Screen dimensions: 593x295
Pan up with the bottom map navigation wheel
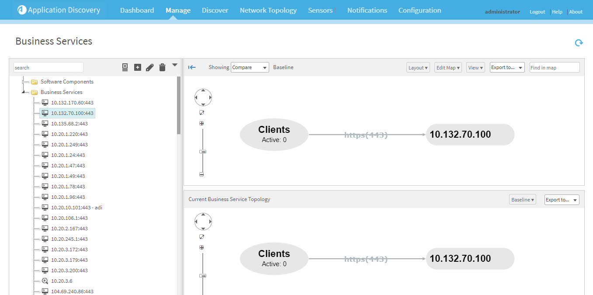tap(203, 215)
